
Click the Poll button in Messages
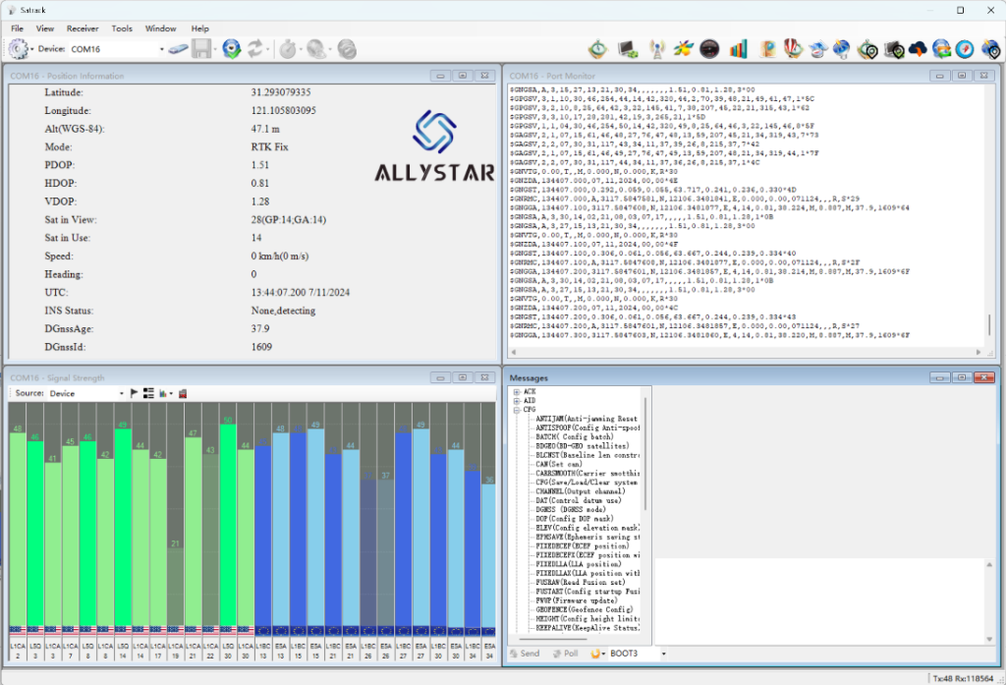click(565, 654)
